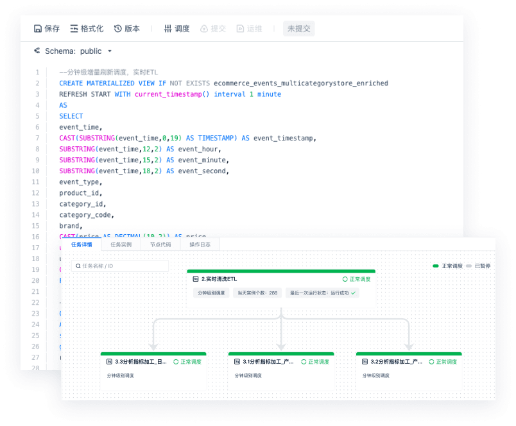This screenshot has width=516, height=426.
Task: Open the 调度 (Schedule) settings icon
Action: [x=168, y=29]
